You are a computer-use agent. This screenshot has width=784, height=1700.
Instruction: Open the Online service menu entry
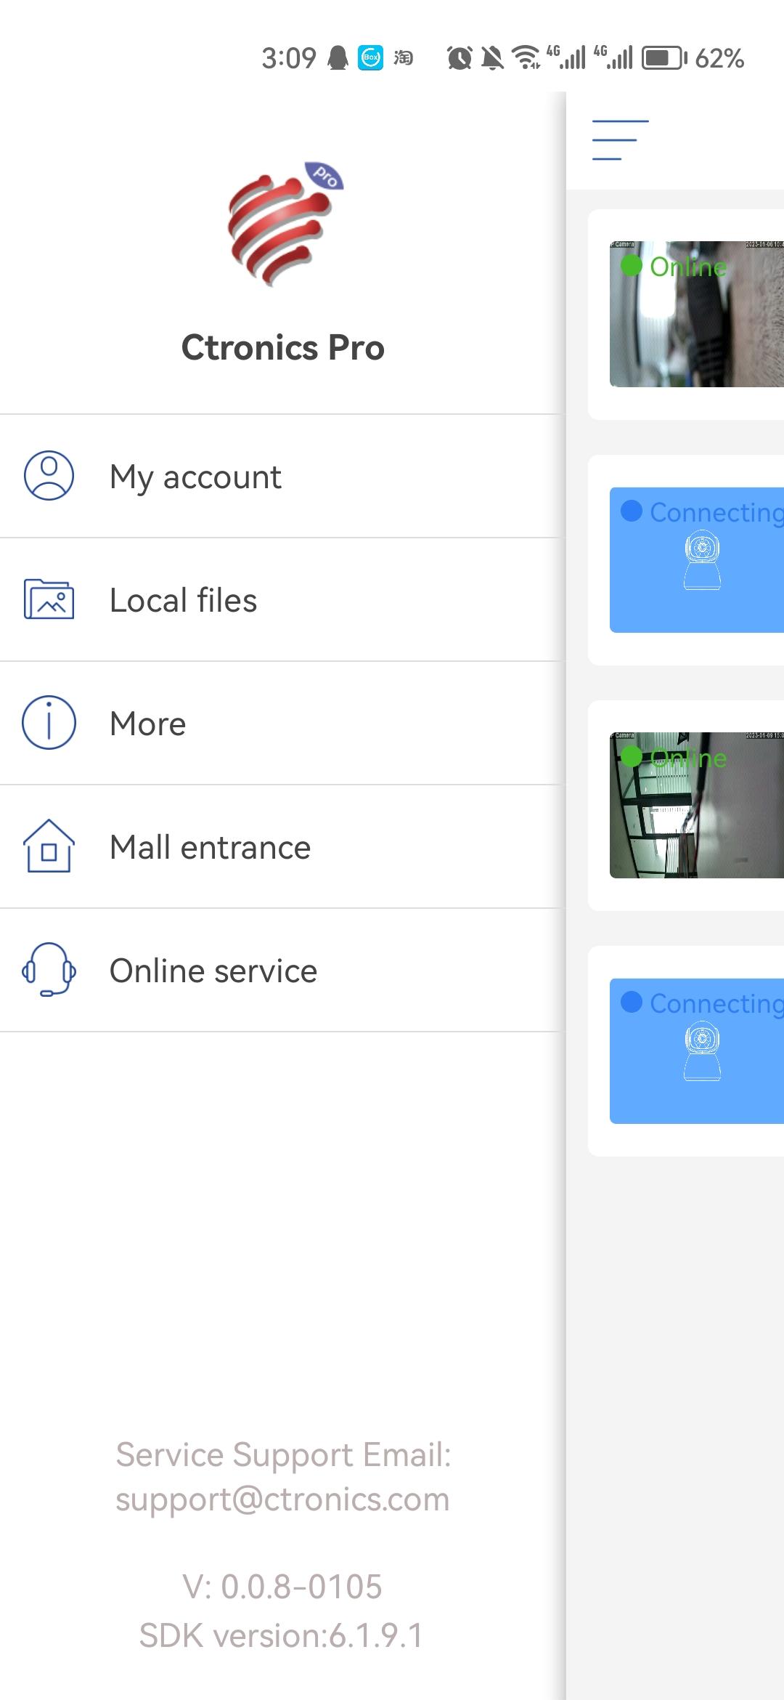click(x=282, y=971)
